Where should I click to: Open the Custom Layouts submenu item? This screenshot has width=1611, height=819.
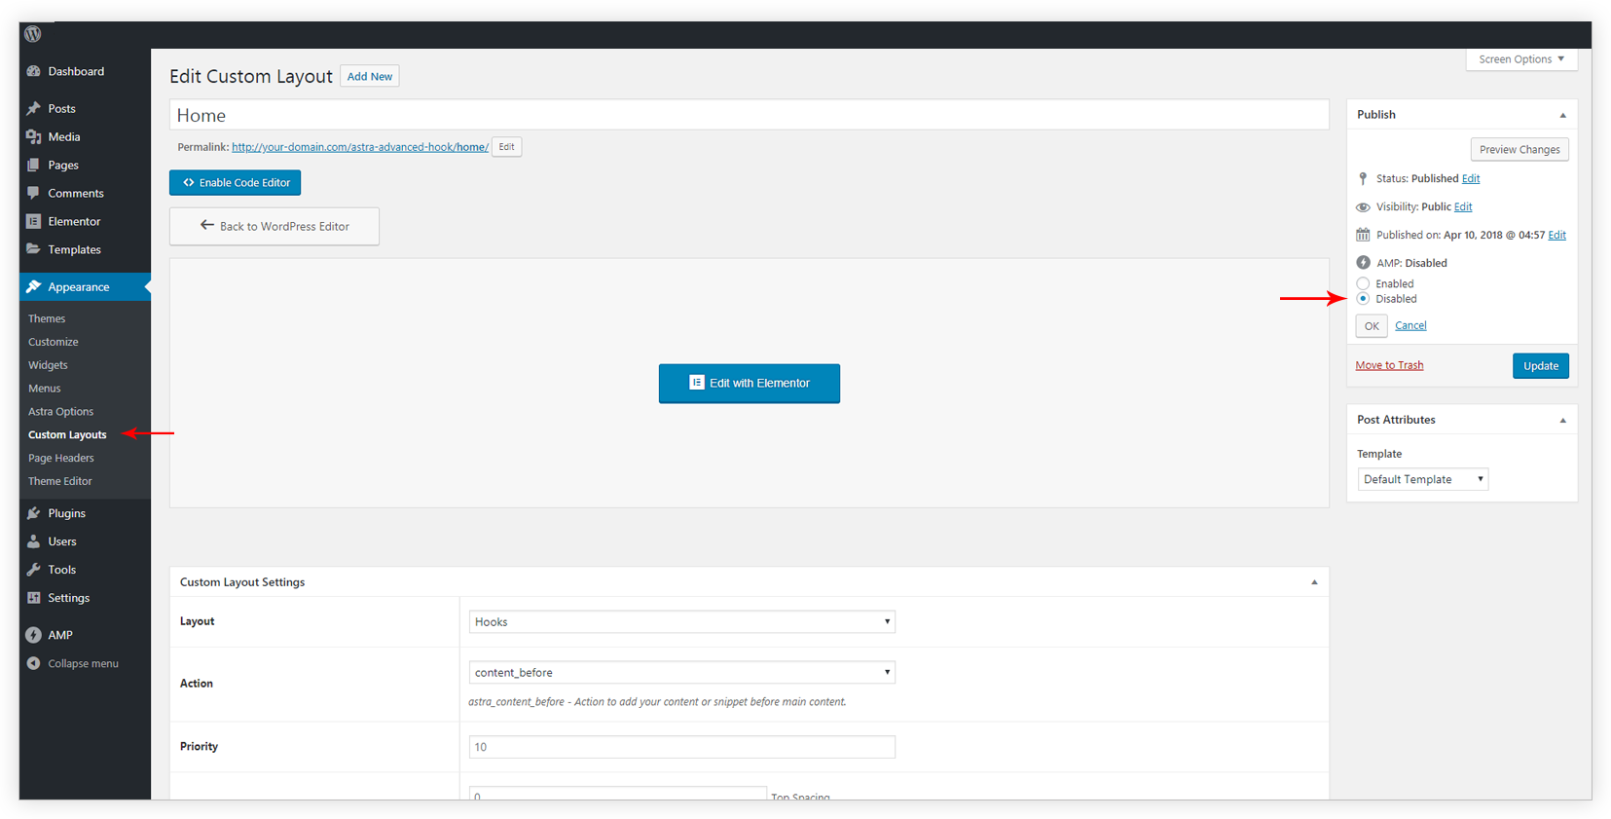pyautogui.click(x=67, y=435)
